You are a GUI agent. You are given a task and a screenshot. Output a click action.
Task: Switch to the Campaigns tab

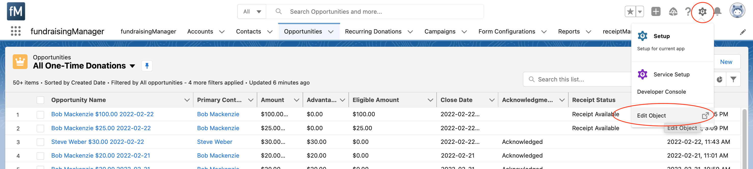[440, 31]
